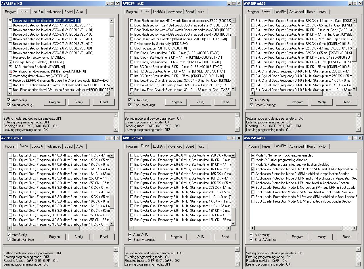Toggle Smart Warnings in window listing CKDIV8 fuse
Image resolution: width=364 pixels, height=269 pixels.
(130, 105)
